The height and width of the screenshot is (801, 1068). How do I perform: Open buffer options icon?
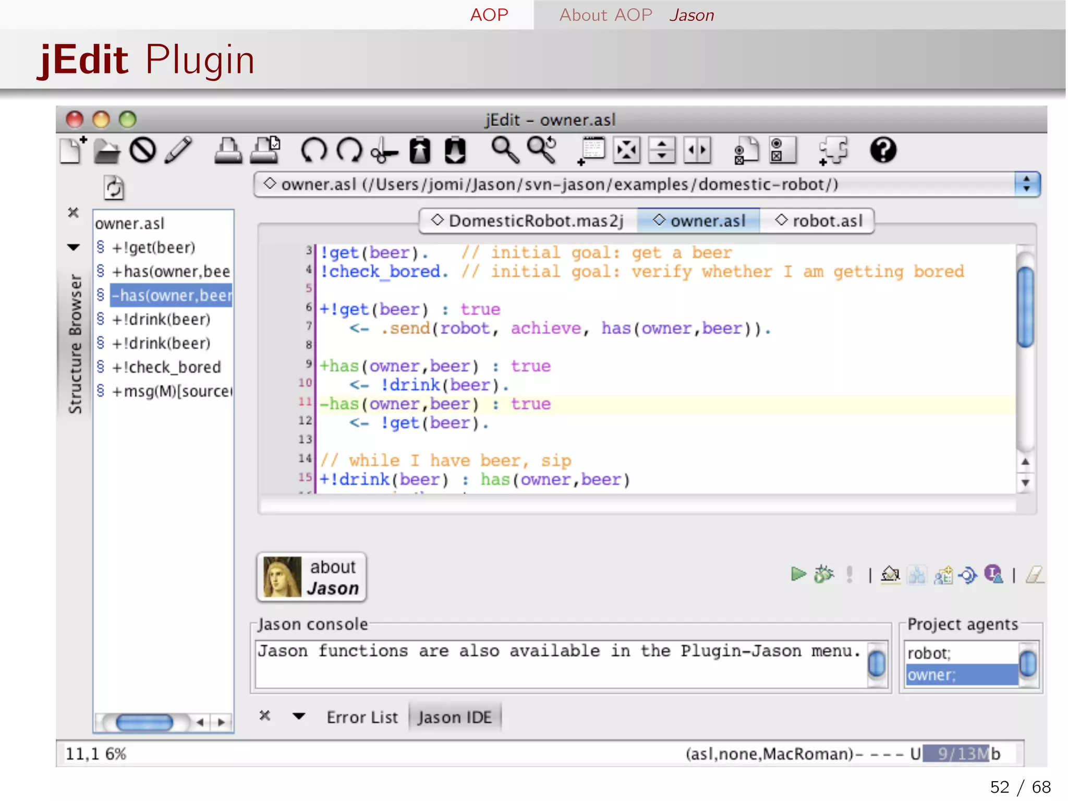pyautogui.click(x=746, y=151)
